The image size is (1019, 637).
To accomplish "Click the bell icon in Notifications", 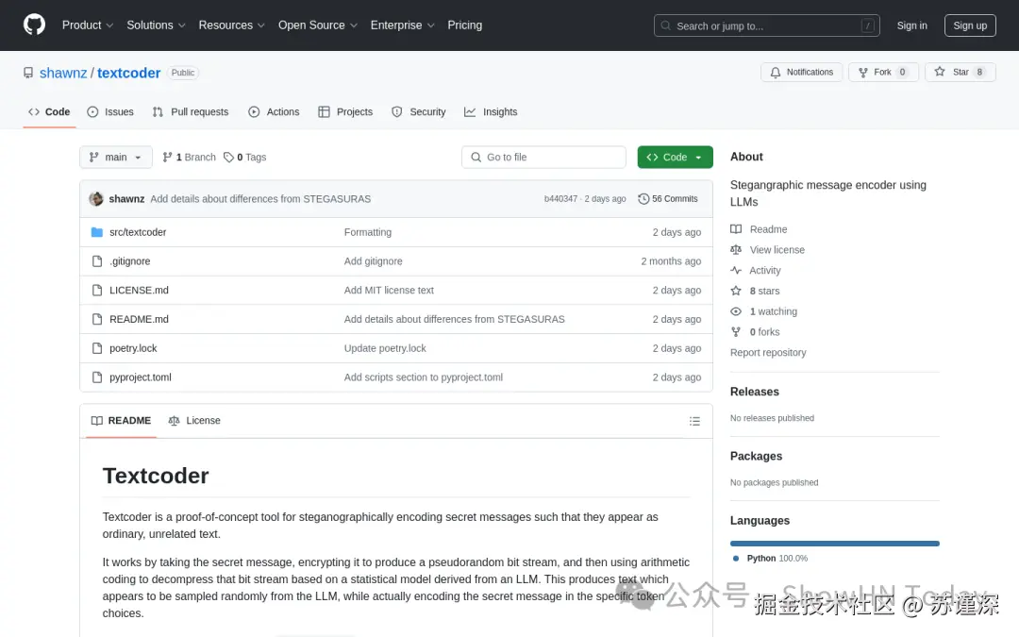I will pos(776,72).
